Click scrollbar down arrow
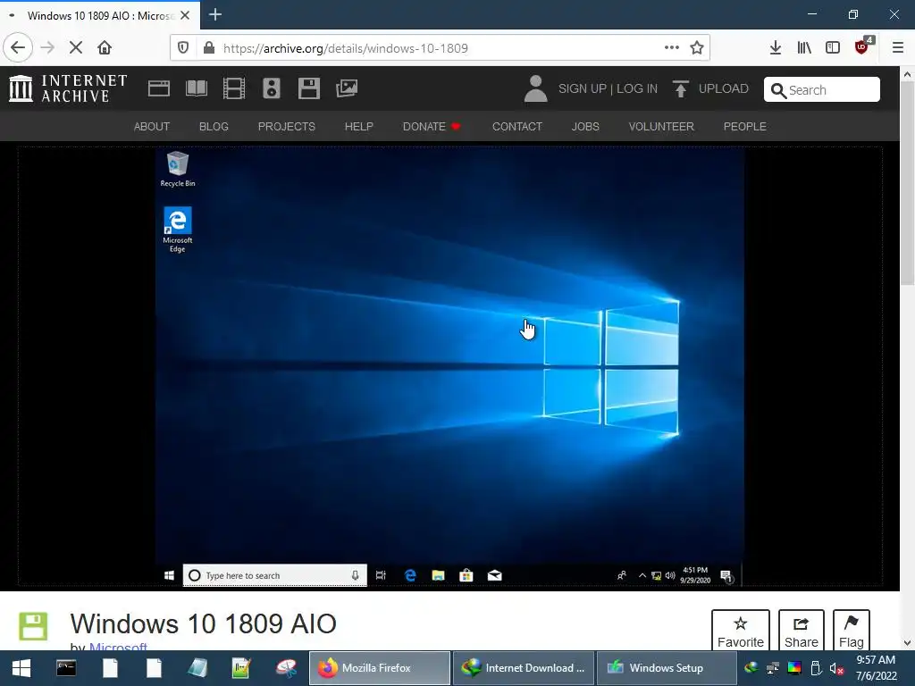This screenshot has width=915, height=686. pyautogui.click(x=908, y=643)
